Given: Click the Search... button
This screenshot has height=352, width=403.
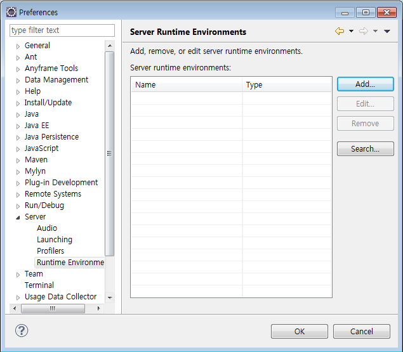Looking at the screenshot, I should [365, 149].
